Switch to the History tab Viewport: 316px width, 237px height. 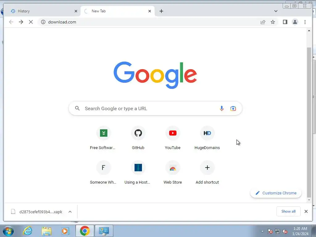tap(42, 11)
